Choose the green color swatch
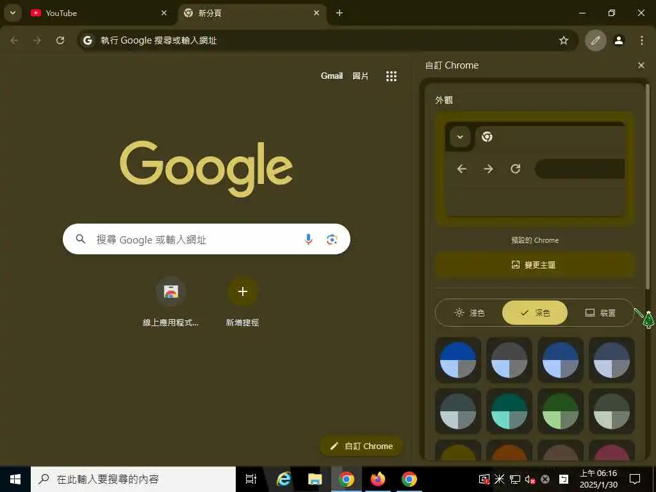 click(560, 411)
